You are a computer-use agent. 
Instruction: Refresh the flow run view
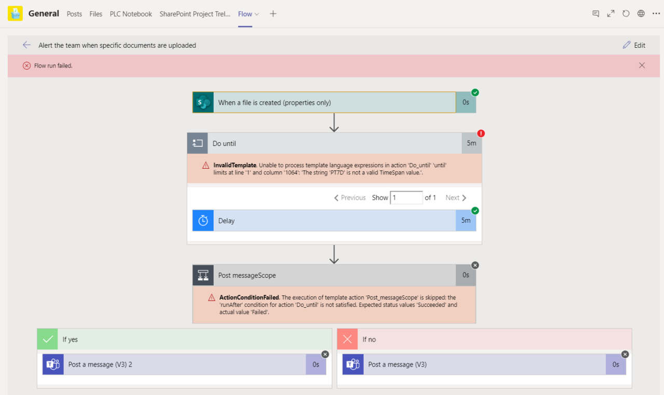click(626, 13)
